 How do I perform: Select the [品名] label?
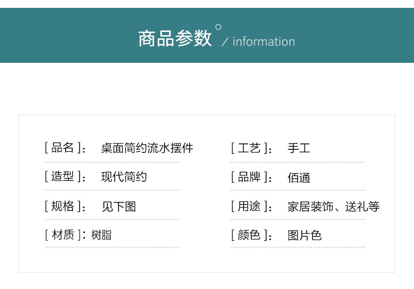tap(63, 148)
